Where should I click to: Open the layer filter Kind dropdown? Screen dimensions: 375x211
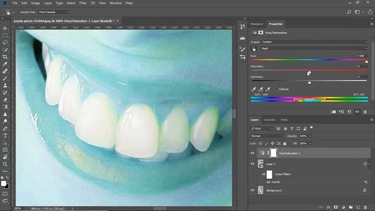pyautogui.click(x=262, y=128)
